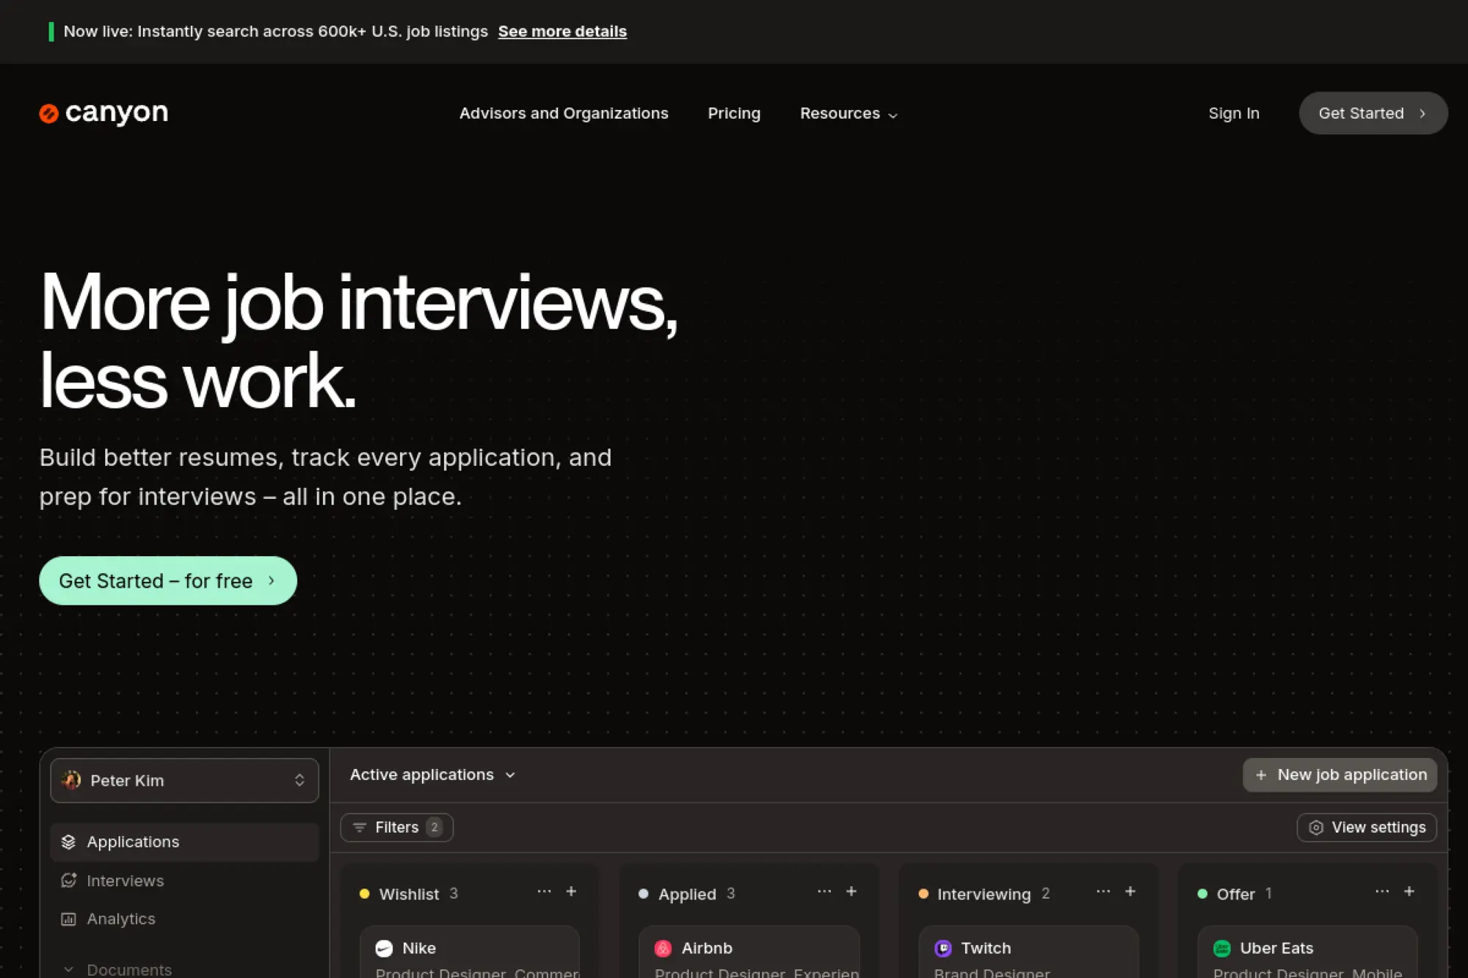Image resolution: width=1468 pixels, height=978 pixels.
Task: Open the Resources dropdown menu
Action: coord(849,114)
